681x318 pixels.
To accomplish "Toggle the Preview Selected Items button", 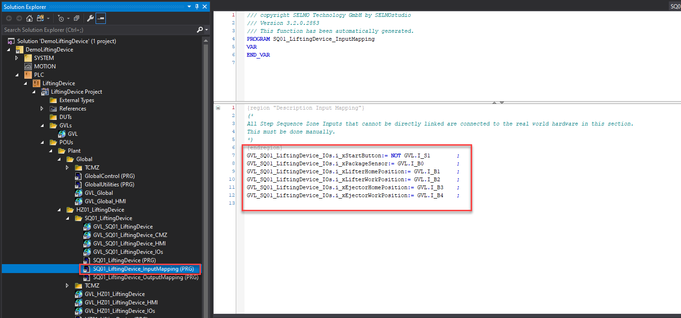I will [x=101, y=18].
